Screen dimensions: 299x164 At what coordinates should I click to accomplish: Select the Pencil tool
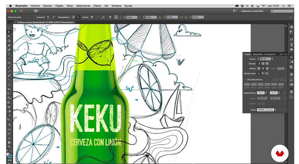[9, 72]
